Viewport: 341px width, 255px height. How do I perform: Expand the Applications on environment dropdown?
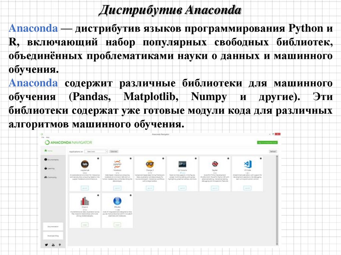point(96,152)
